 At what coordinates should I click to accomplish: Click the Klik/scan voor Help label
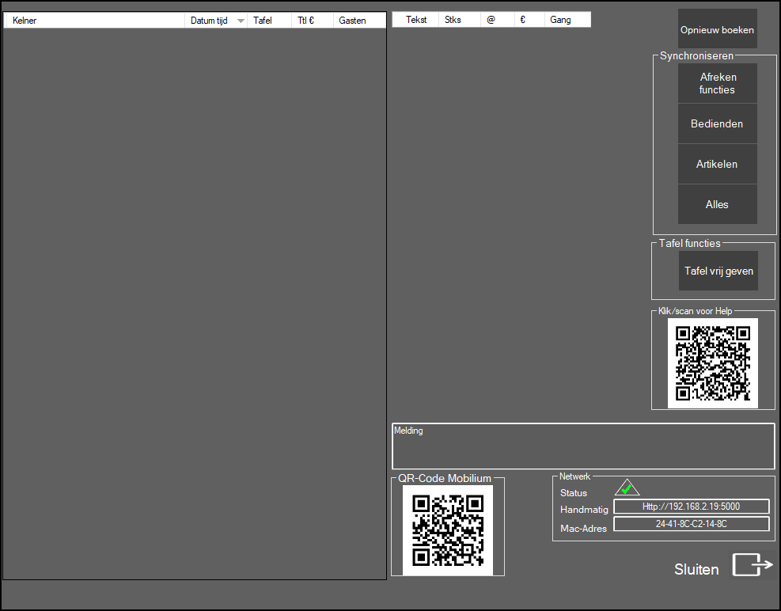pyautogui.click(x=696, y=311)
